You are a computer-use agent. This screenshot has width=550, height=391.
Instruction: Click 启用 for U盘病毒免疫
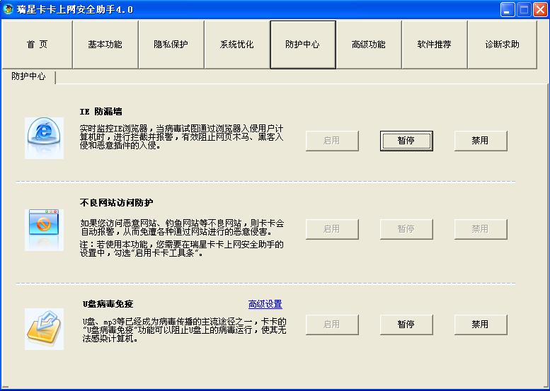[x=332, y=325]
